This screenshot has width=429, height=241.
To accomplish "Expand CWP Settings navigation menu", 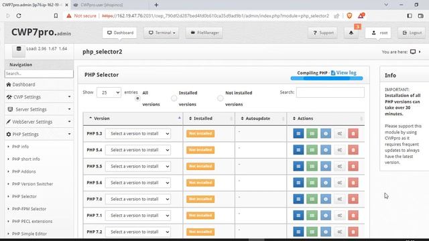I will 39,97.
